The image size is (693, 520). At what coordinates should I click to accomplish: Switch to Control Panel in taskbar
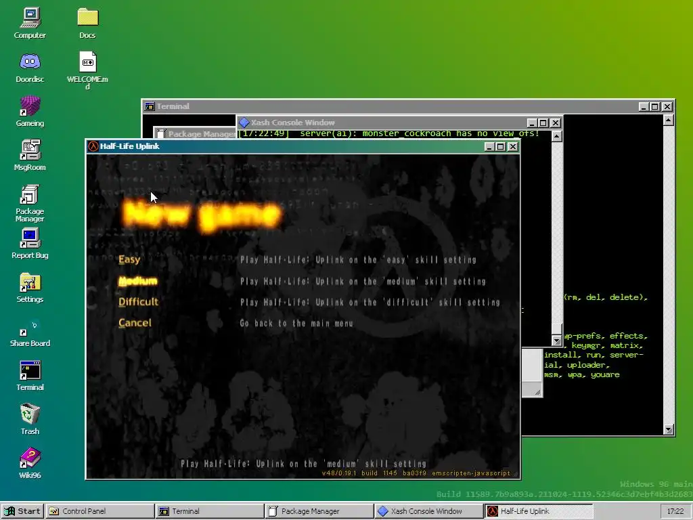(100, 511)
